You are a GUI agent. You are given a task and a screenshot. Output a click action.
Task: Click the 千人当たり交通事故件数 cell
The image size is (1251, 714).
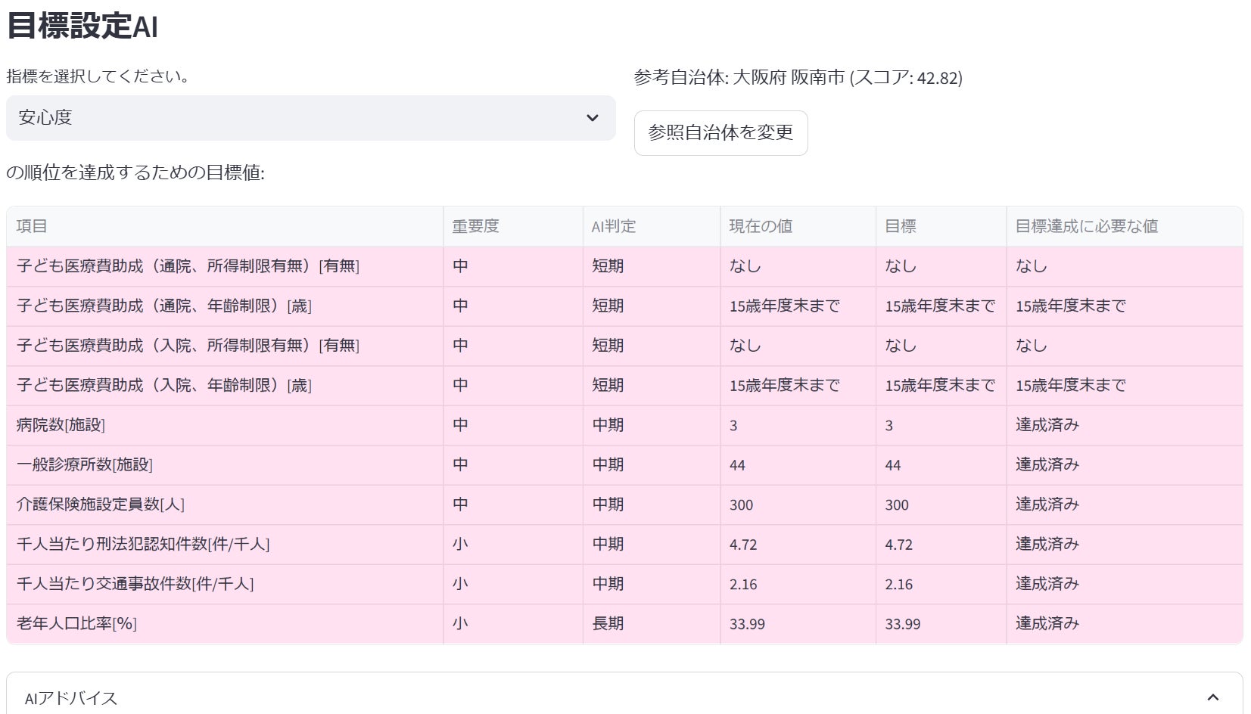pyautogui.click(x=135, y=584)
